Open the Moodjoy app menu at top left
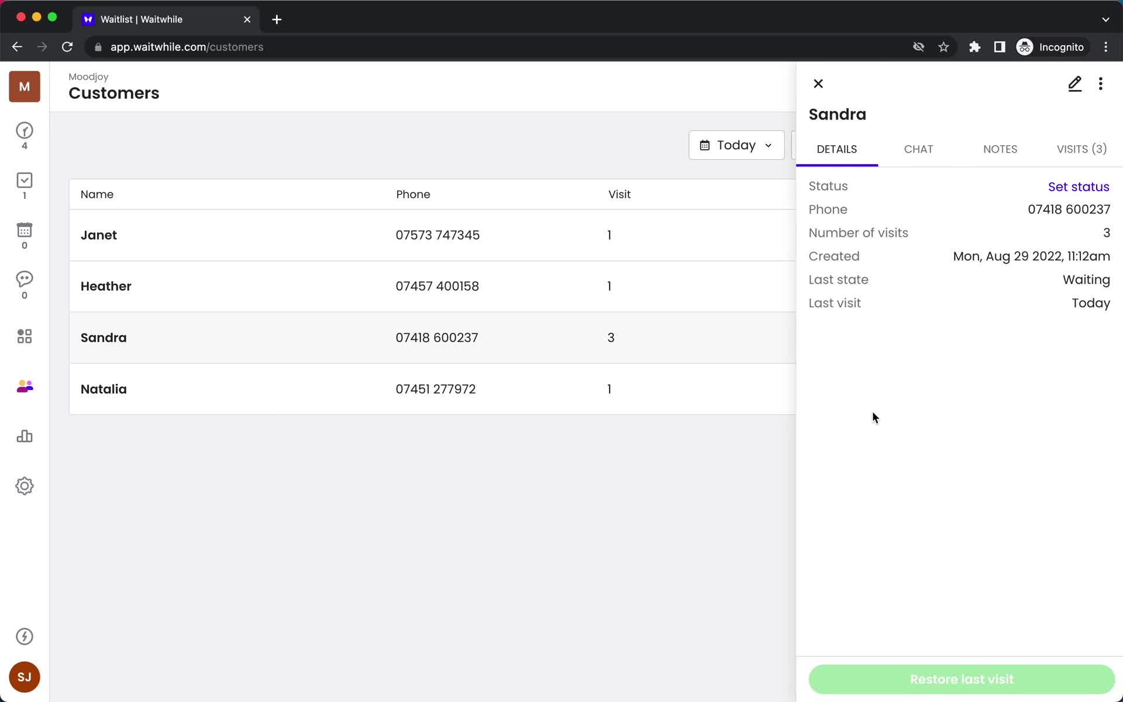1123x702 pixels. coord(24,87)
